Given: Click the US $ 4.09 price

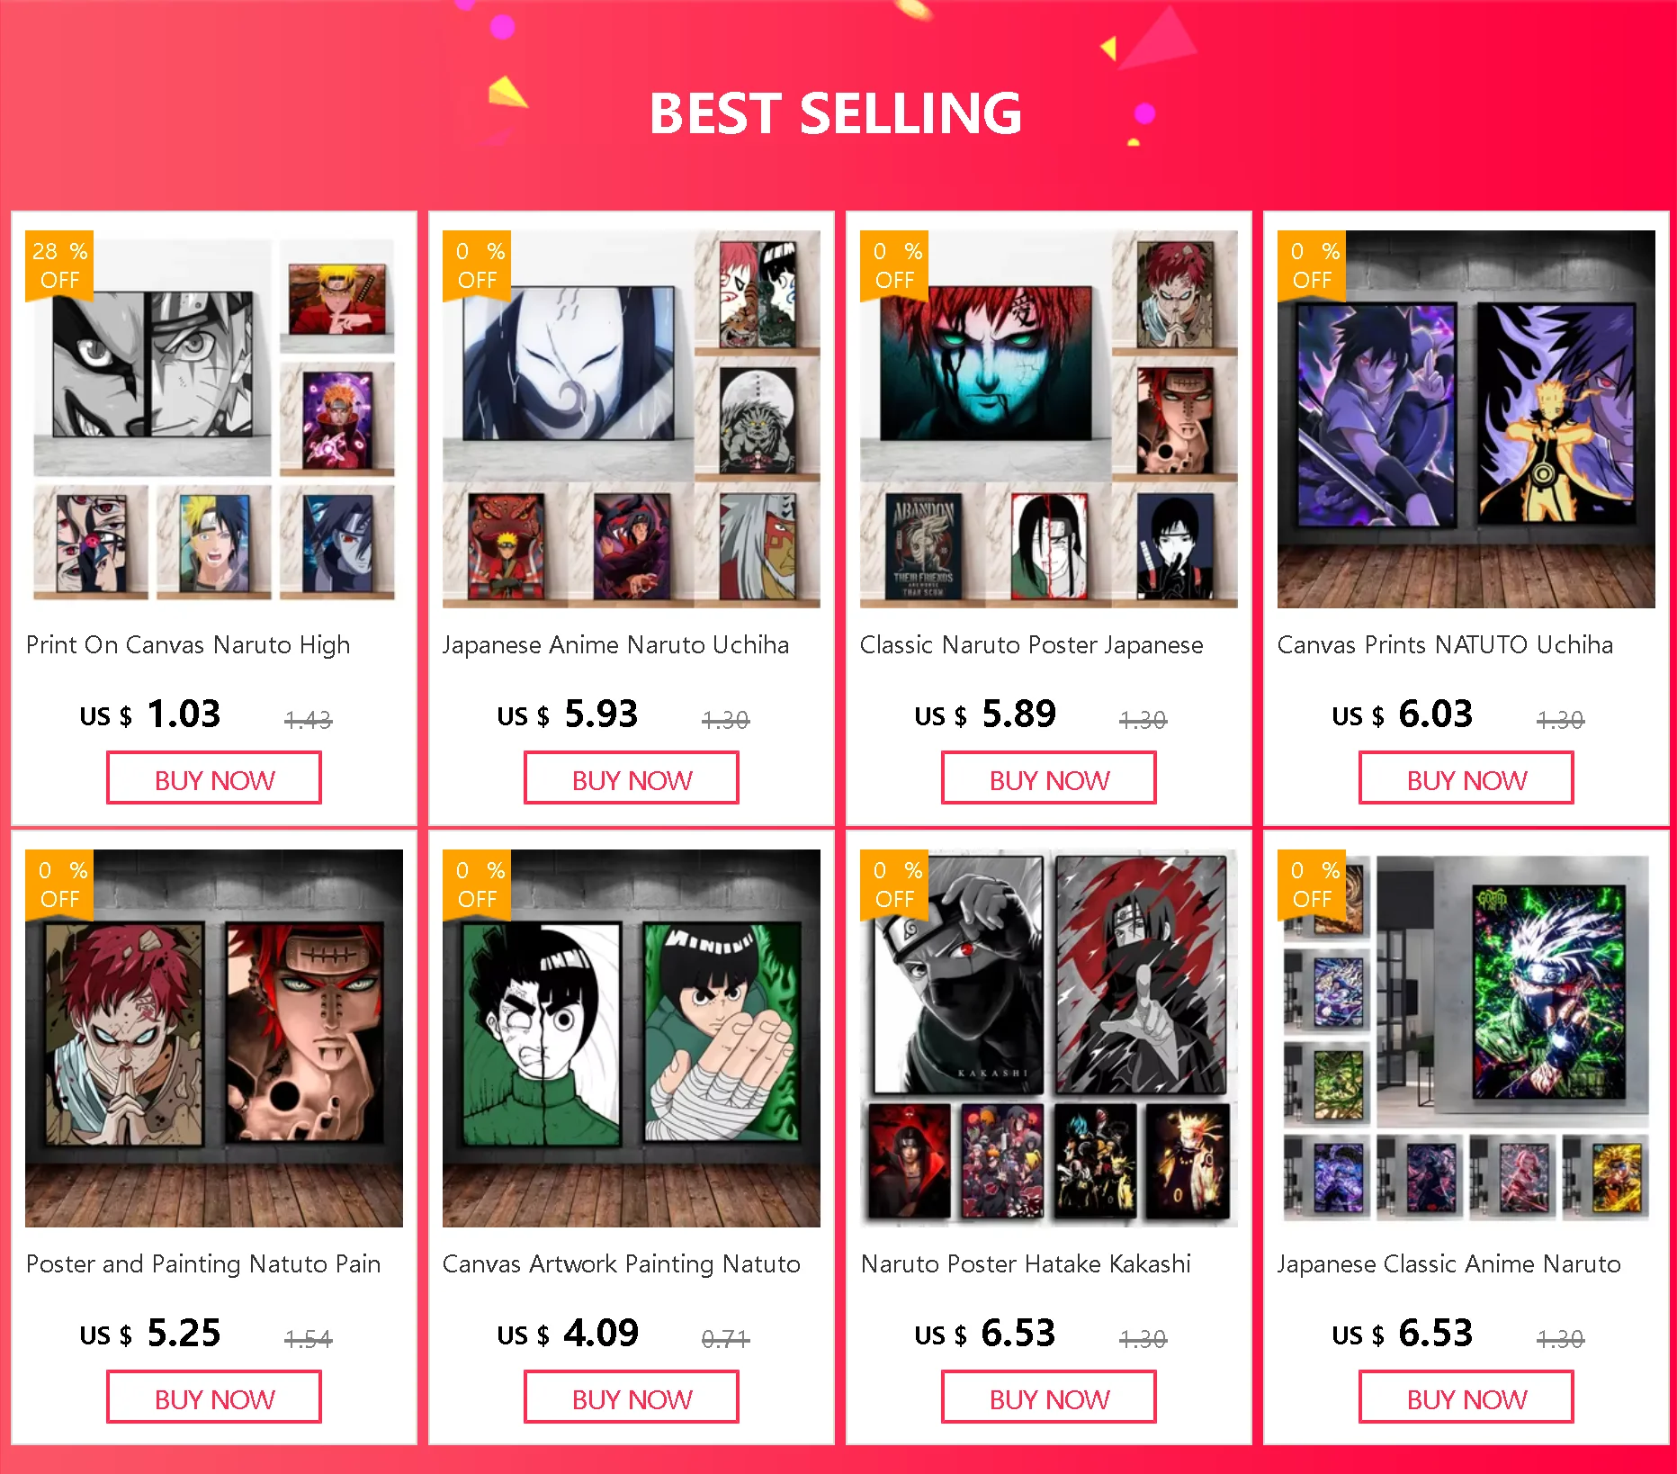Looking at the screenshot, I should pyautogui.click(x=568, y=1333).
